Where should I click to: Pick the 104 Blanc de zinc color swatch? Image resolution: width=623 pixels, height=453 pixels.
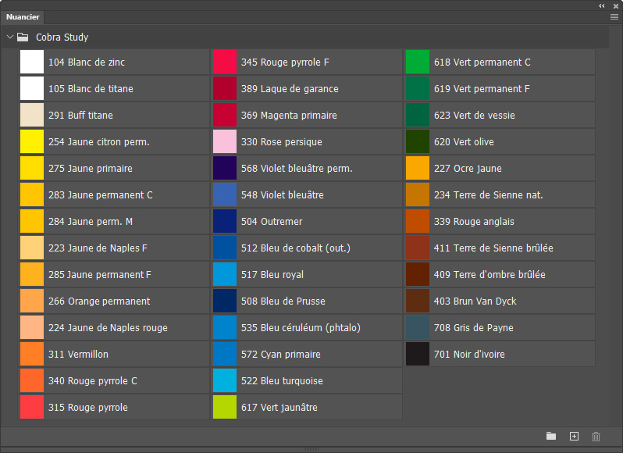coord(32,62)
